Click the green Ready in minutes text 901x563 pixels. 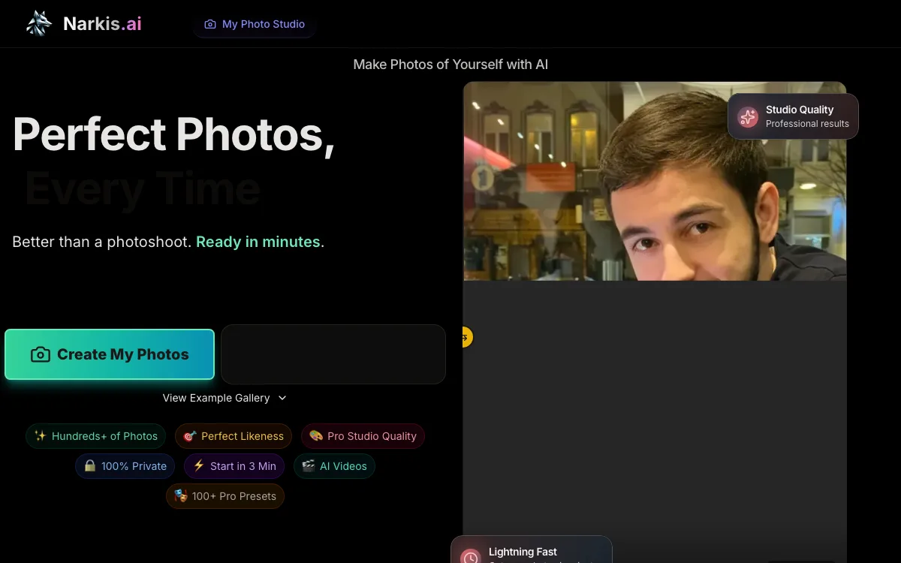click(x=258, y=242)
